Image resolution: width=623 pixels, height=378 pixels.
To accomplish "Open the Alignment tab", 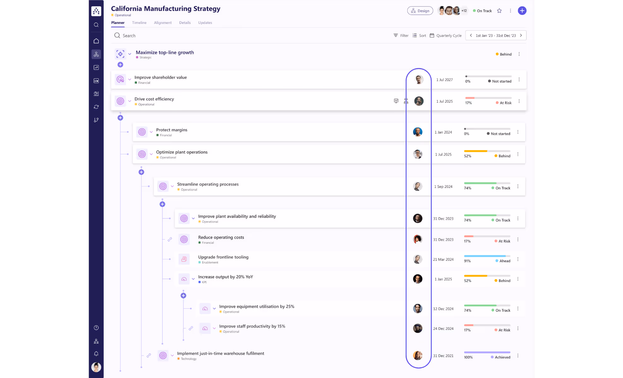I will click(163, 23).
